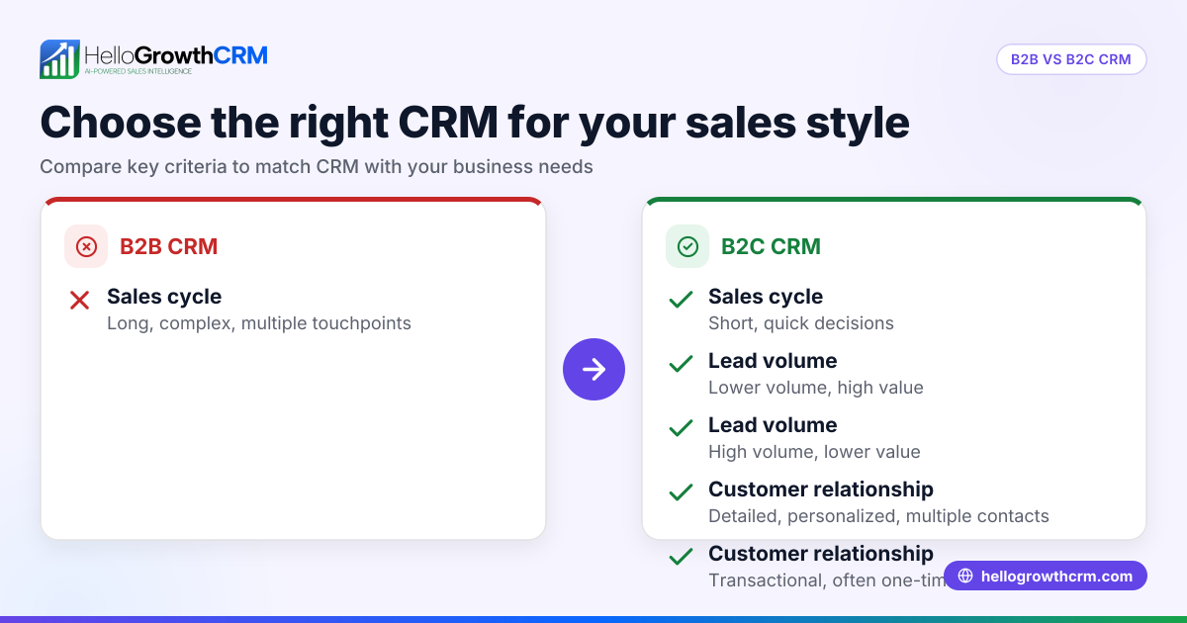Click the globe icon in website pill

[965, 576]
